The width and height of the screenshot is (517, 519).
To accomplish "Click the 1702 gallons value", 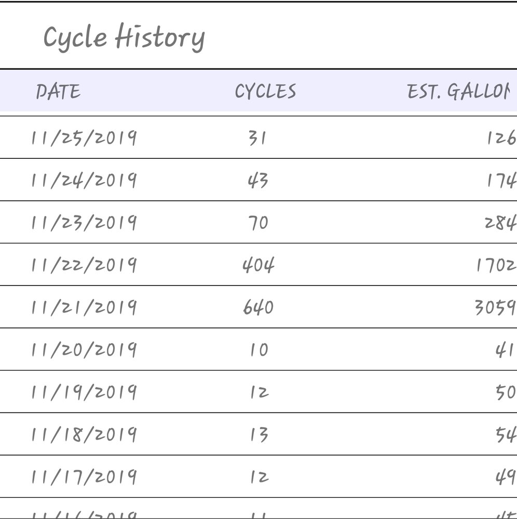I will pos(496,265).
